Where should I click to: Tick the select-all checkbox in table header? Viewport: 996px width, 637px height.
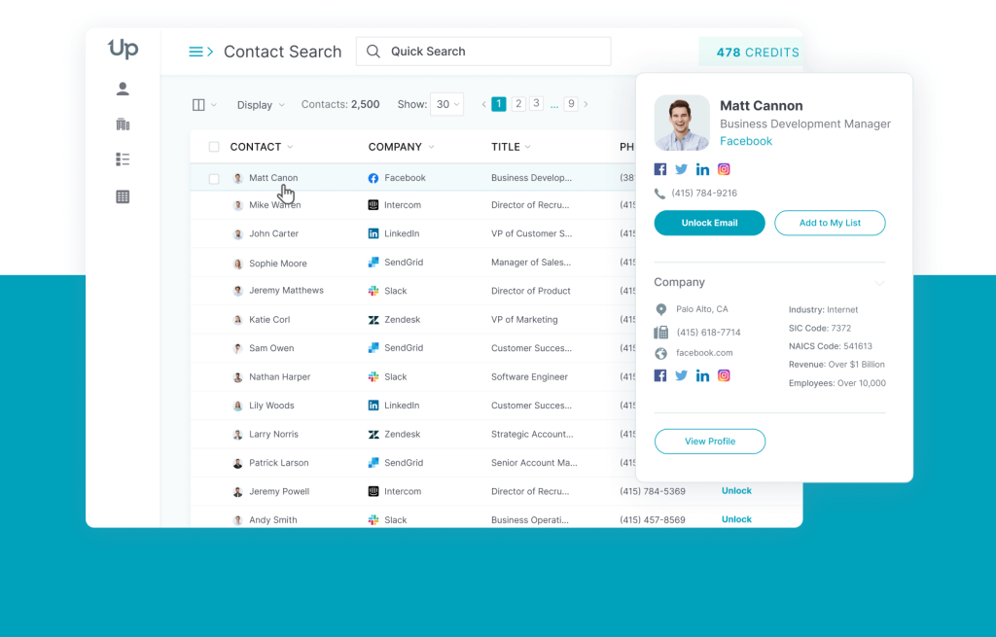pyautogui.click(x=214, y=148)
